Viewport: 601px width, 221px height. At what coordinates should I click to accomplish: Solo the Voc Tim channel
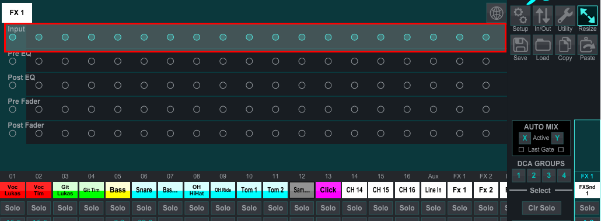(x=39, y=208)
